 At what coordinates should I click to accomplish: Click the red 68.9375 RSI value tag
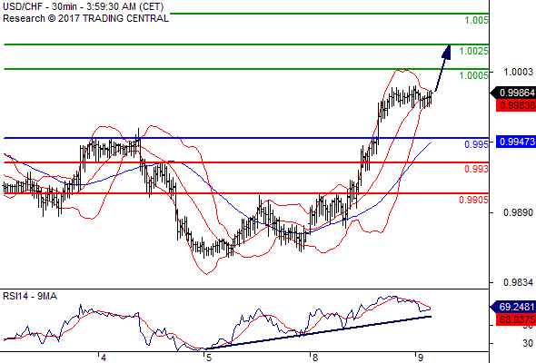[516, 319]
